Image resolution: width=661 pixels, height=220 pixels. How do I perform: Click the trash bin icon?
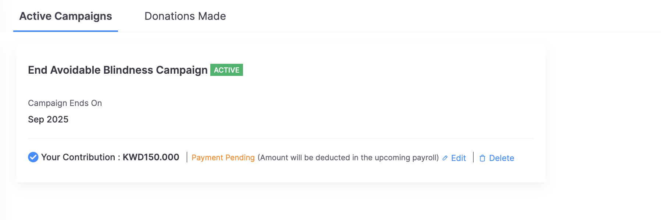click(482, 158)
